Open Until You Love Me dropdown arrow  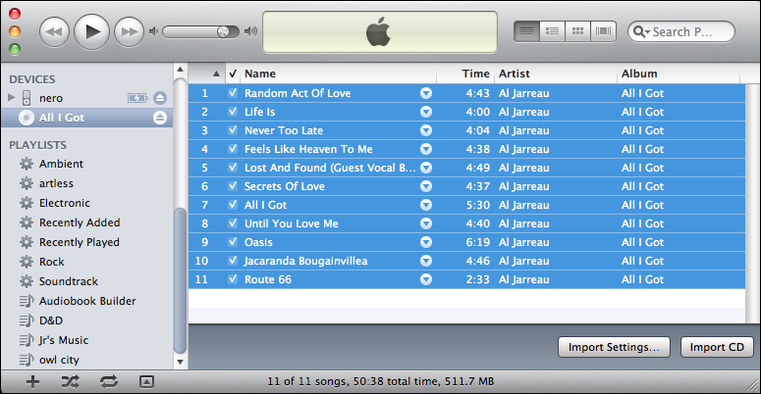tap(426, 223)
